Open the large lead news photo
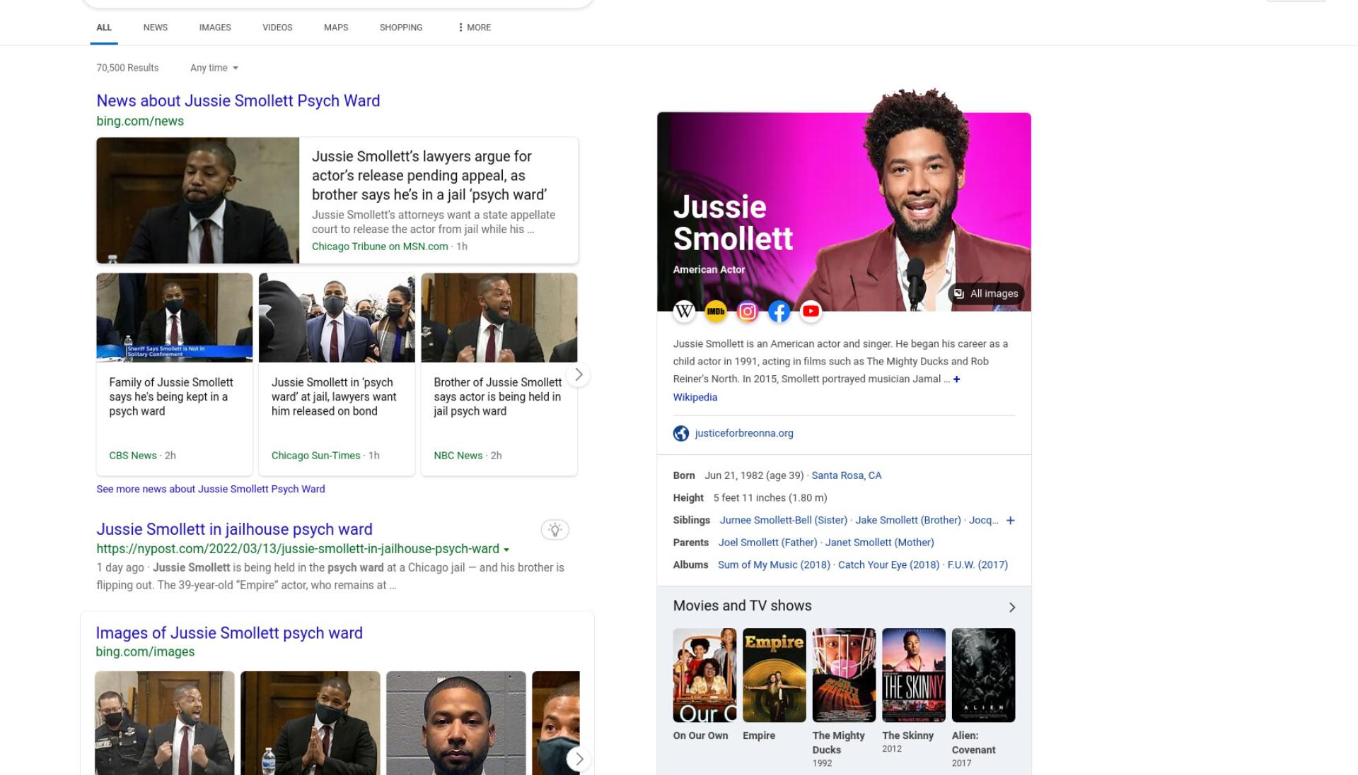This screenshot has height=775, width=1358. pos(198,201)
